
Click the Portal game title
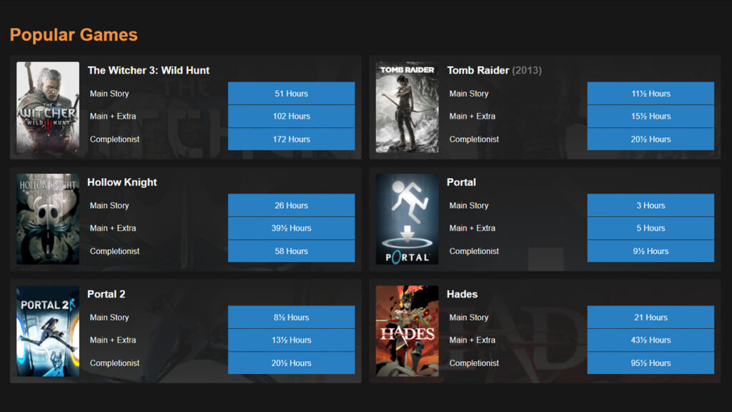461,182
